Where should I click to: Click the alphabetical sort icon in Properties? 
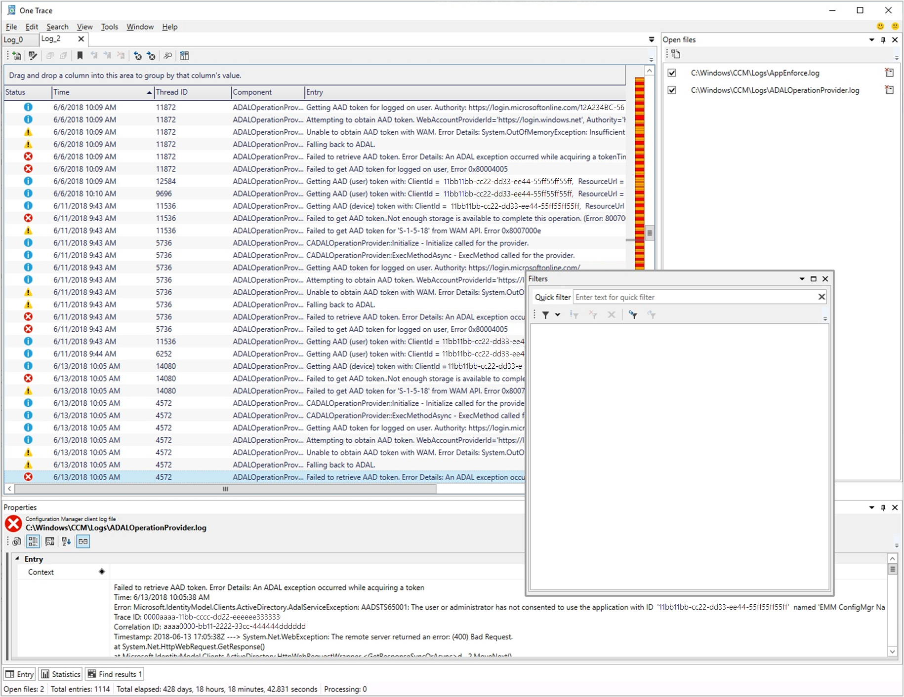66,542
